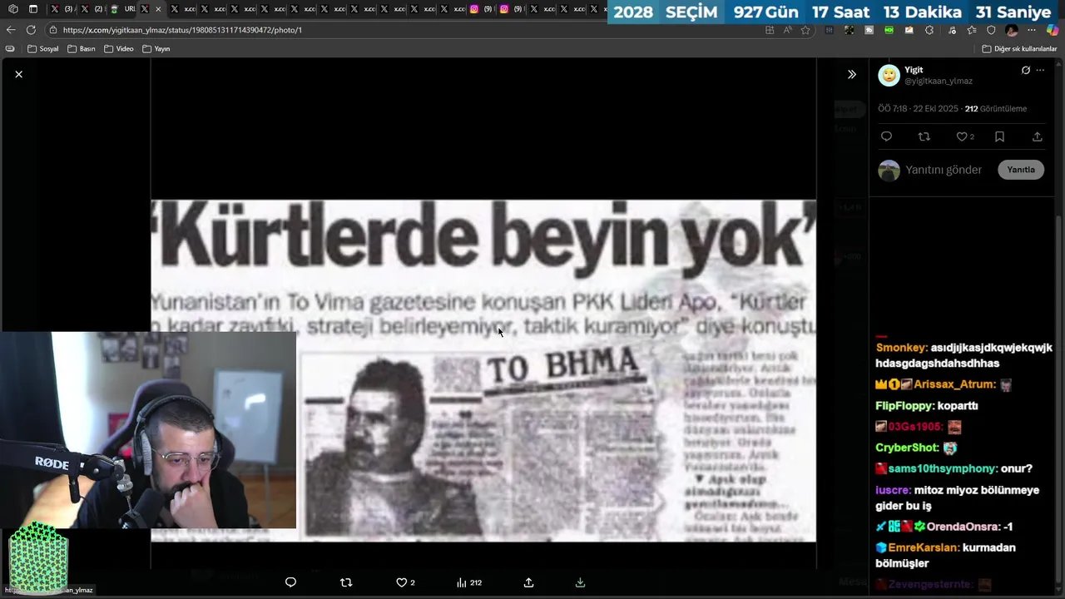
Task: Click the green MDK extension icon
Action: click(889, 30)
